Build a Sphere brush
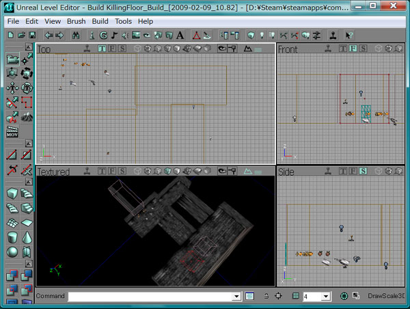 pyautogui.click(x=12, y=252)
